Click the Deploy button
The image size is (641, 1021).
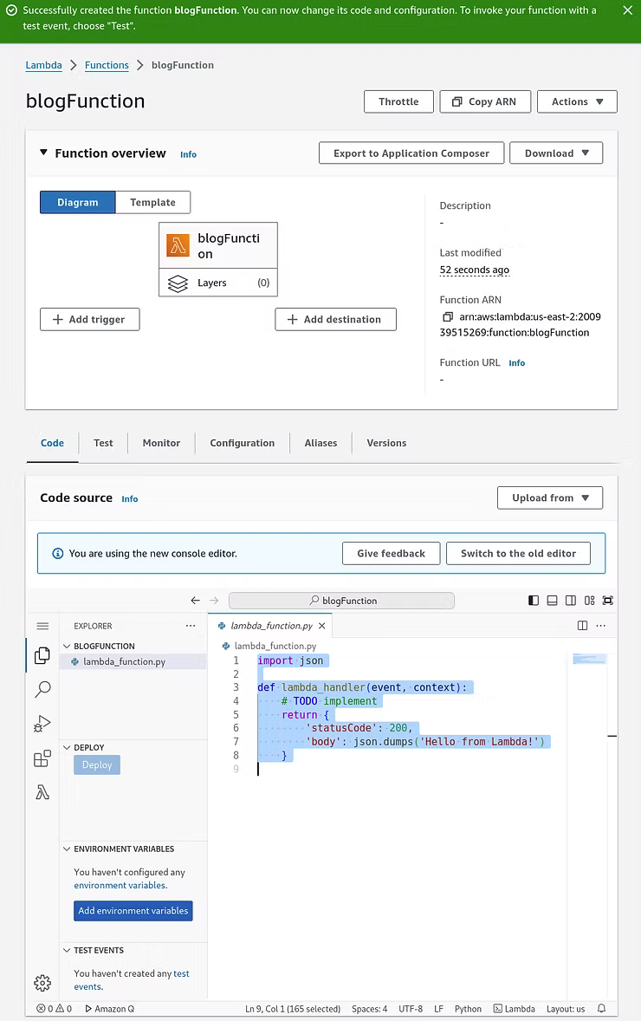(97, 765)
